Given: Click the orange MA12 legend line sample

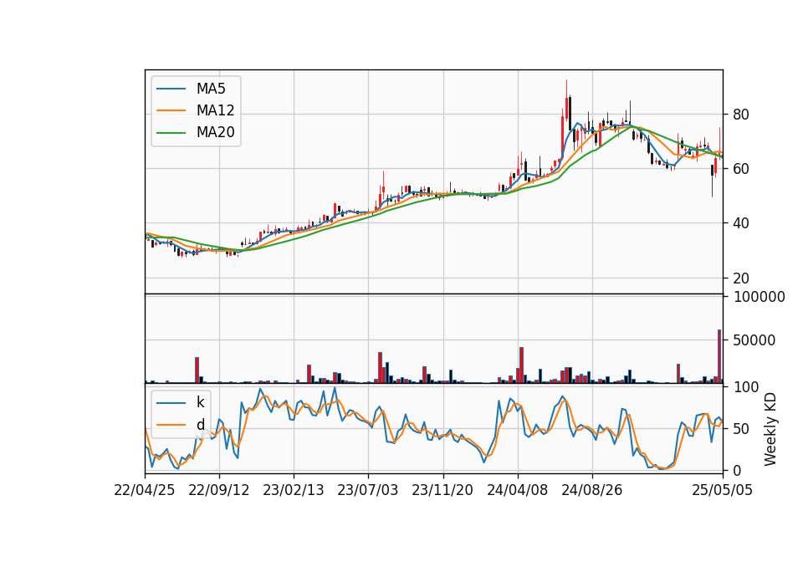Looking at the screenshot, I should coord(171,110).
